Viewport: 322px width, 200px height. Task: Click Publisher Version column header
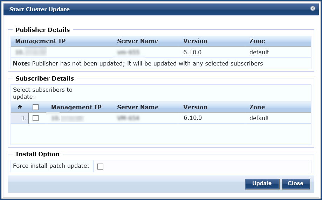pyautogui.click(x=195, y=41)
